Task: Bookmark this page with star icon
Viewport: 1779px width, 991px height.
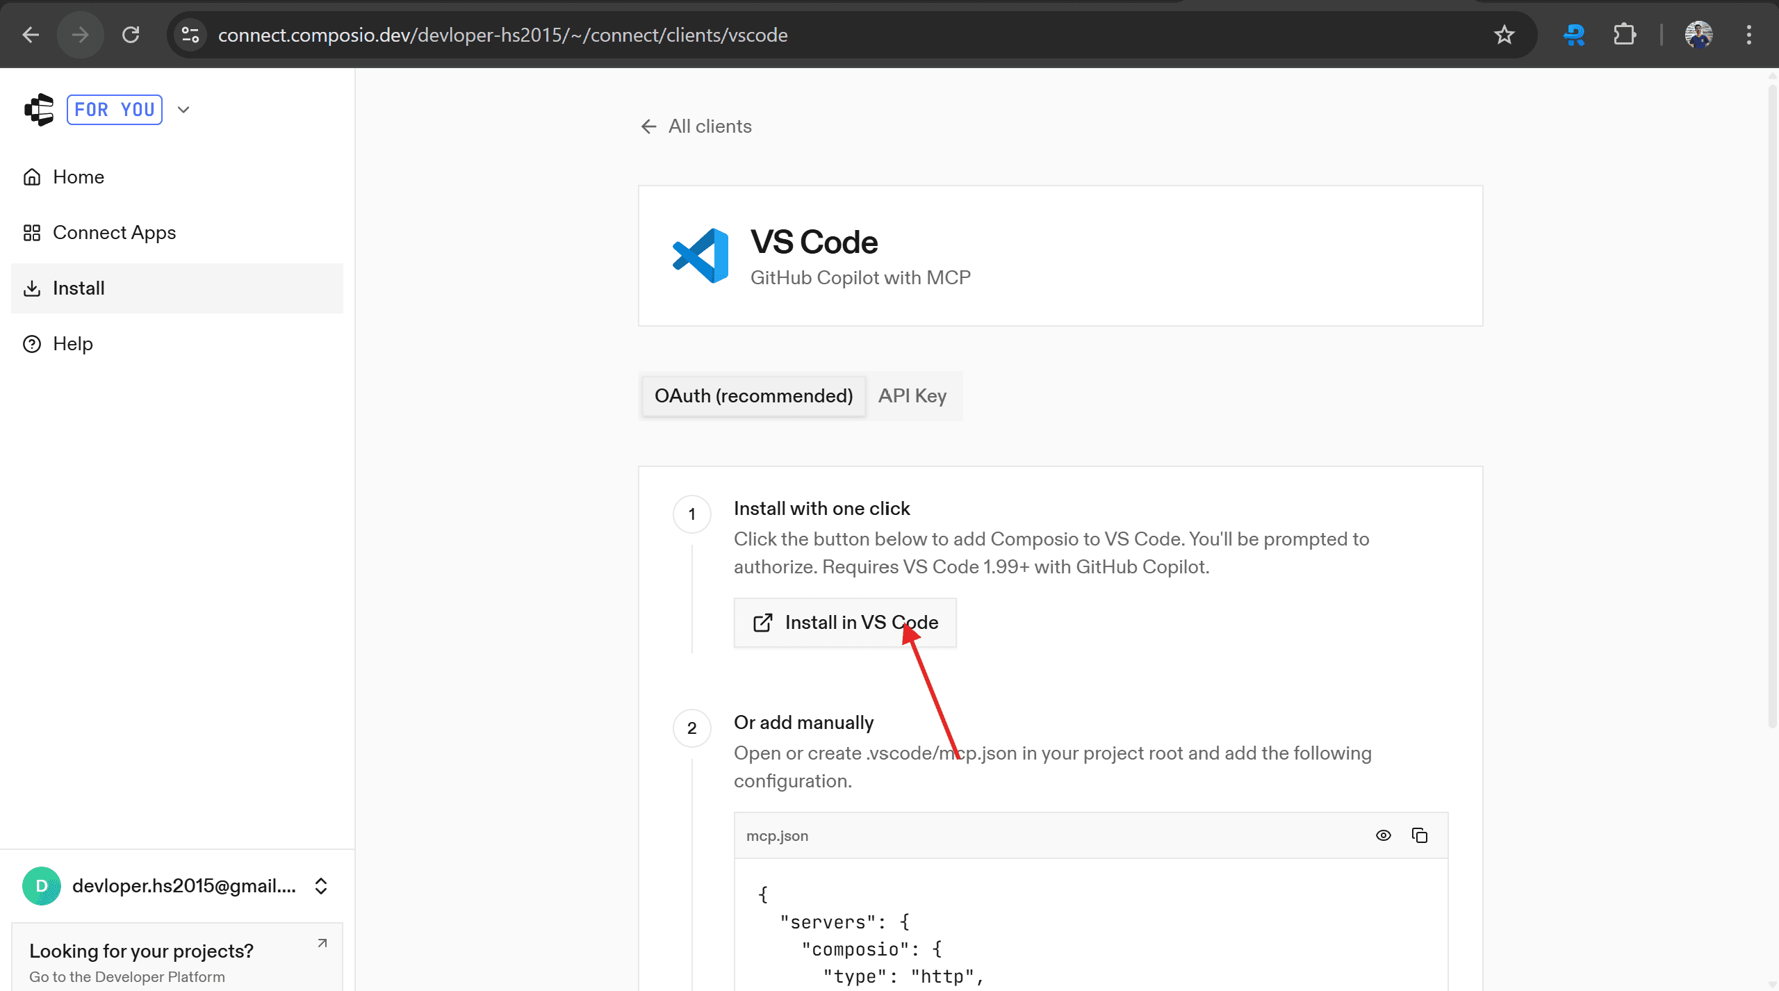Action: [1504, 35]
